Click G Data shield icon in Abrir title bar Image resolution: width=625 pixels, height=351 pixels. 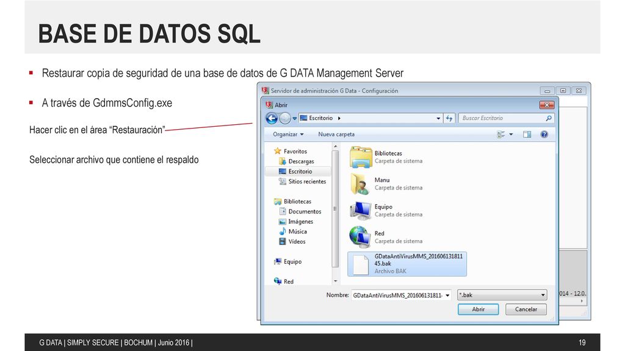(x=269, y=105)
